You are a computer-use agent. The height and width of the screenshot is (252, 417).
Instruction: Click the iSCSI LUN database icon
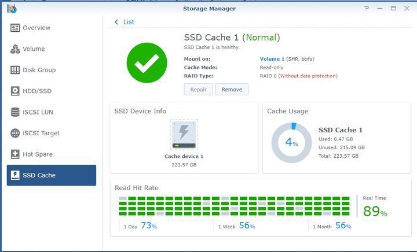pyautogui.click(x=15, y=112)
